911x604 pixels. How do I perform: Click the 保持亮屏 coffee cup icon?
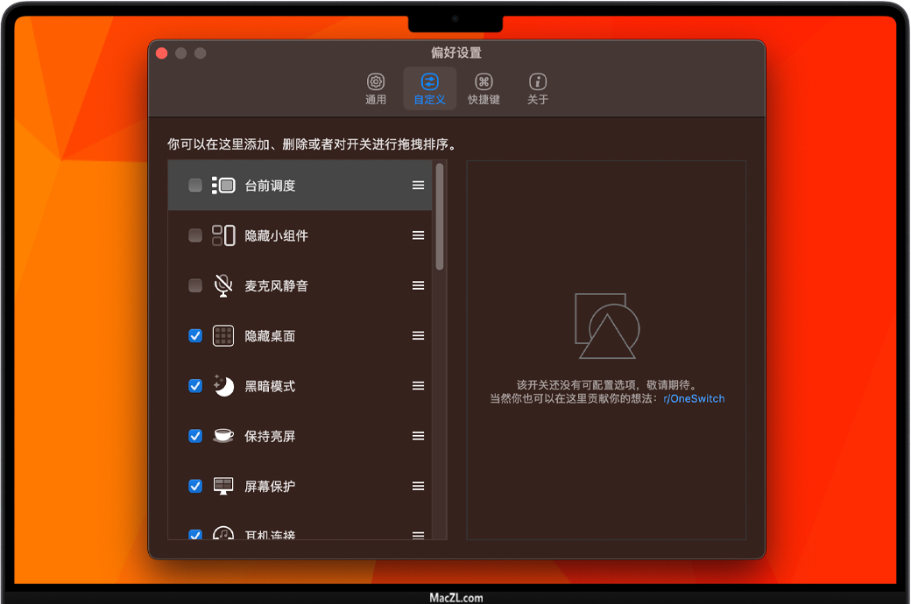[223, 436]
